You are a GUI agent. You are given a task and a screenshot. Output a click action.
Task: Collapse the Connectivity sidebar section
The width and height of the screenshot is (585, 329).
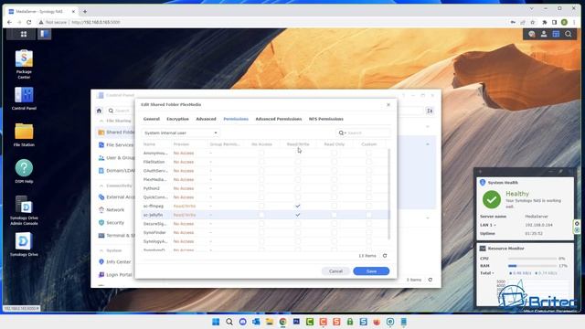101,186
